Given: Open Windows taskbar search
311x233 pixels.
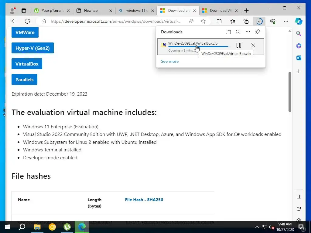Looking at the screenshot, I should pyautogui.click(x=22, y=227).
